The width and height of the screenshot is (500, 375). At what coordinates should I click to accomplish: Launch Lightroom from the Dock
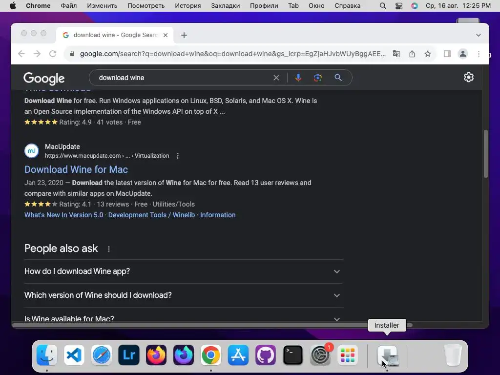(129, 355)
